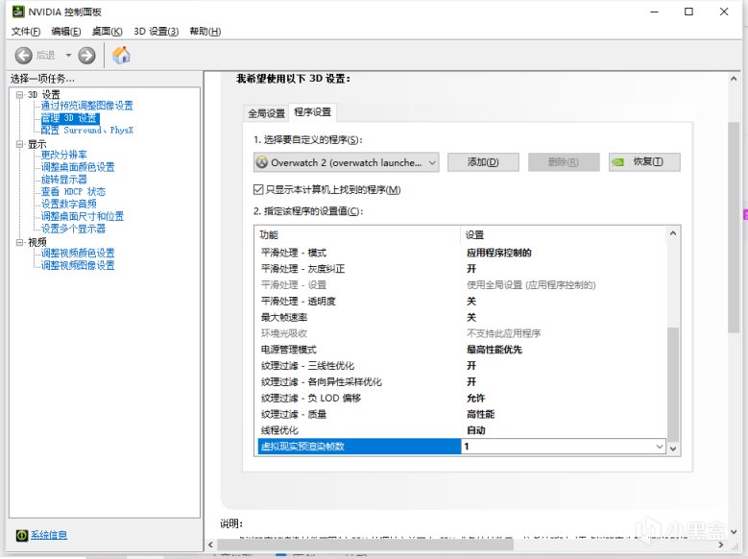Click the settings list scrollbar thumb
The image size is (748, 559).
pyautogui.click(x=673, y=384)
